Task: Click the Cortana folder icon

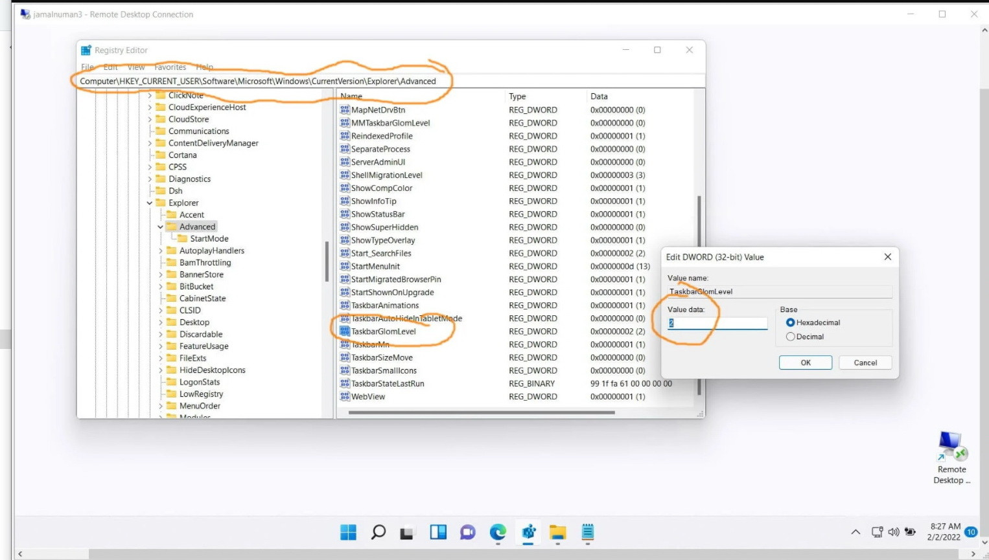Action: click(x=161, y=155)
